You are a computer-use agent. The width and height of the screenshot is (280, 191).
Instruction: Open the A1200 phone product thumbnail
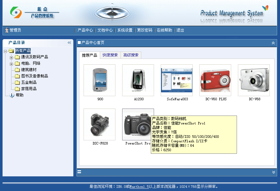coord(138,80)
